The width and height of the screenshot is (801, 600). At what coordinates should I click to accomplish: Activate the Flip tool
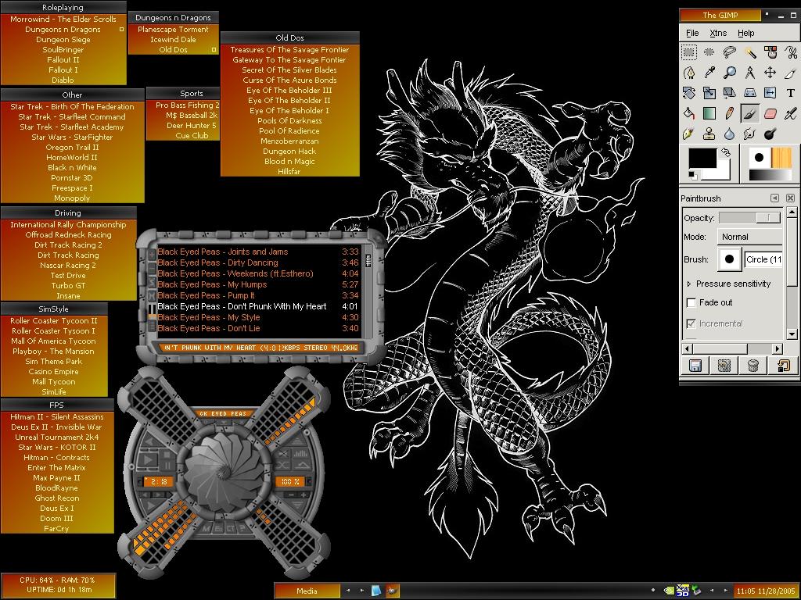point(770,93)
